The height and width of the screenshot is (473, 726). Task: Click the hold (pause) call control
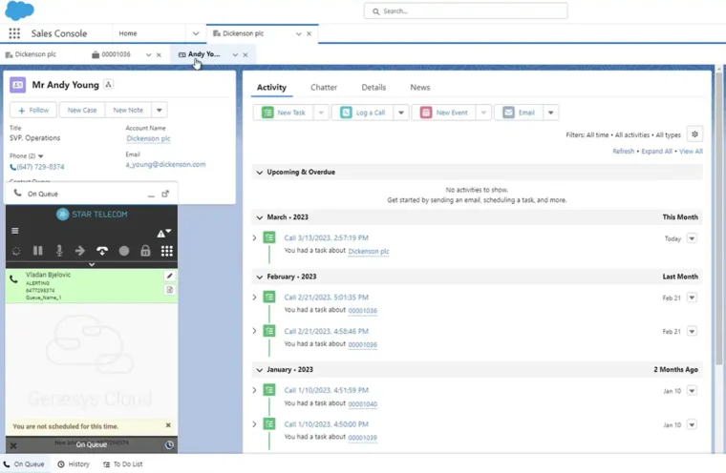[38, 251]
